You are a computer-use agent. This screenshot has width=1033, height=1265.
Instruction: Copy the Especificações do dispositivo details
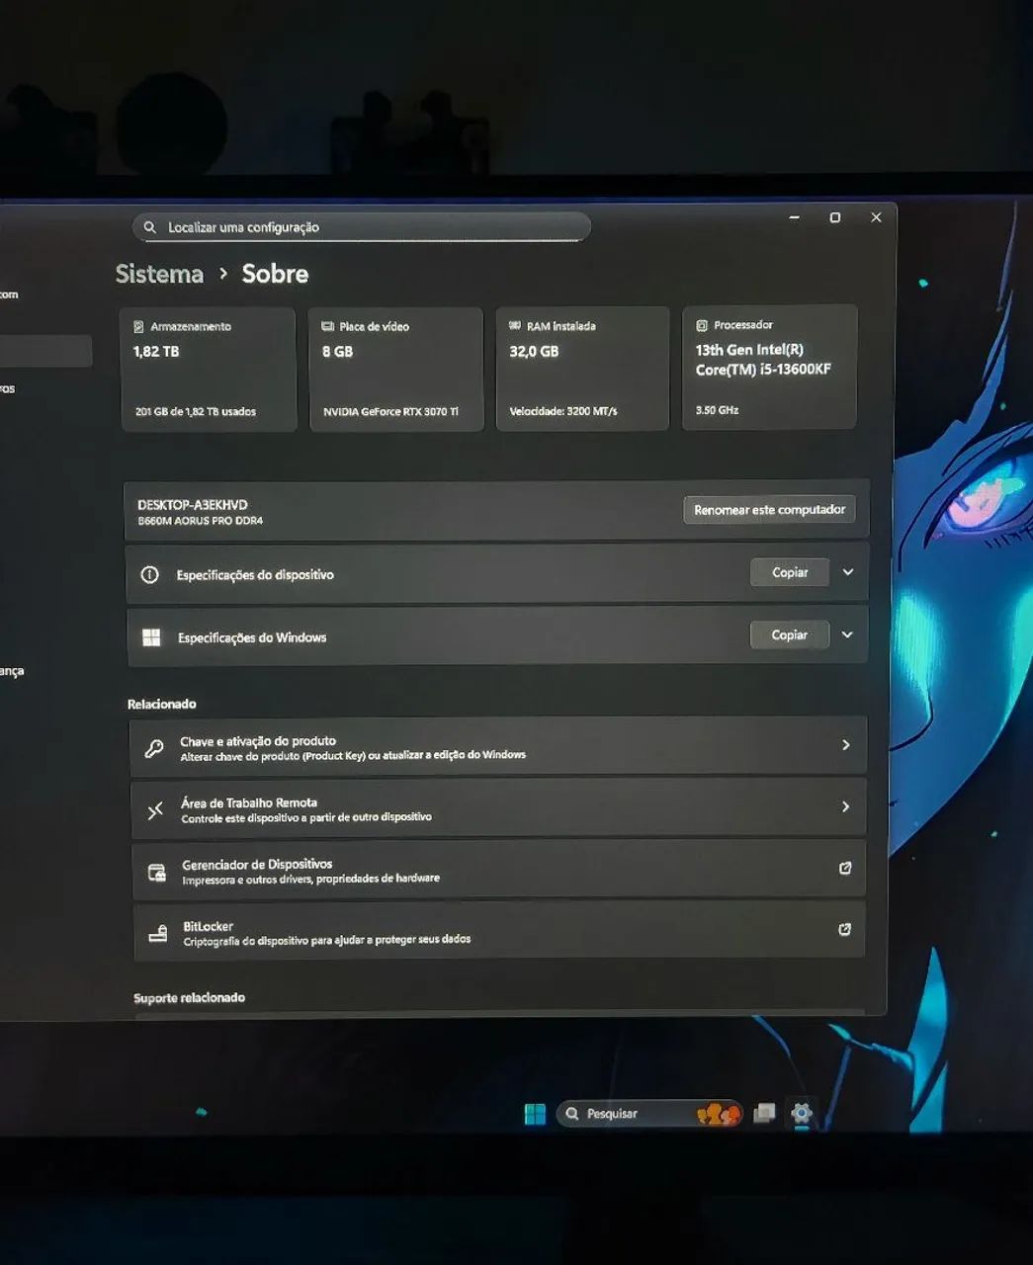tap(790, 572)
